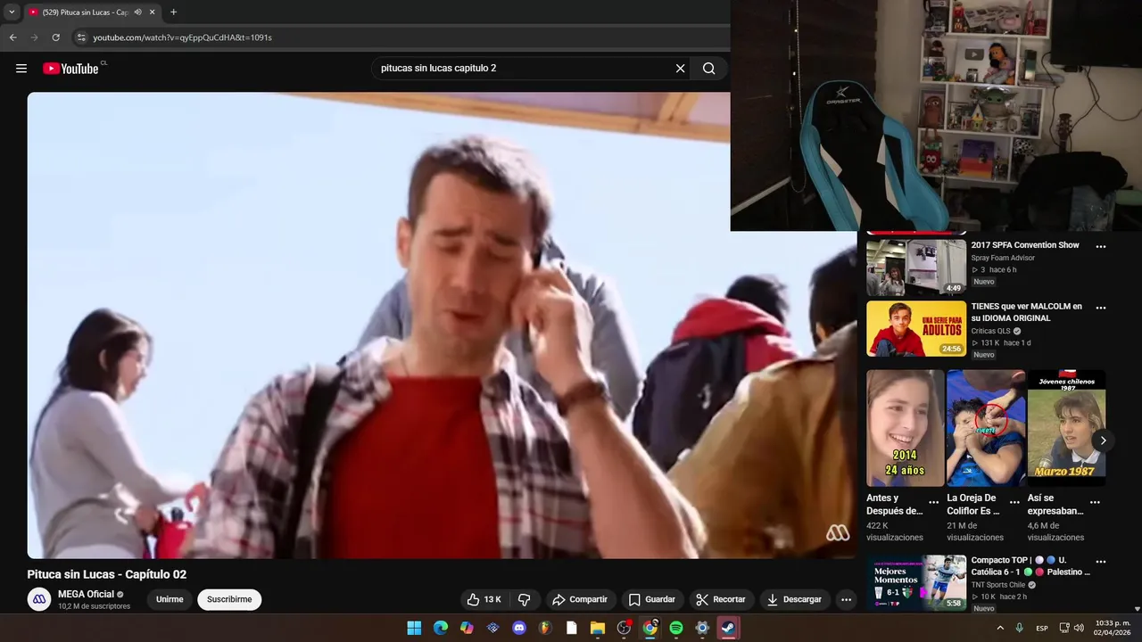Click the browser back arrow
This screenshot has width=1142, height=642.
point(12,37)
